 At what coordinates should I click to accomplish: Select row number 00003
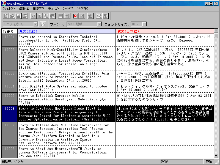[10, 77]
